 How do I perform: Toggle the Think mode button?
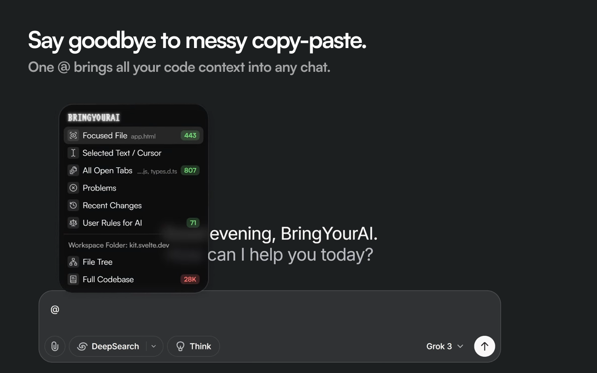pos(194,346)
